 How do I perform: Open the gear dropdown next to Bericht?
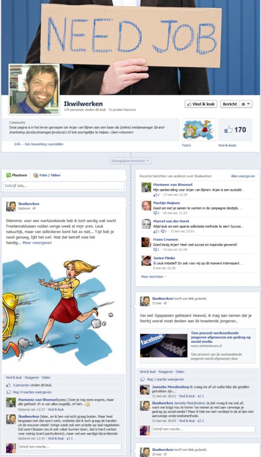coord(246,104)
